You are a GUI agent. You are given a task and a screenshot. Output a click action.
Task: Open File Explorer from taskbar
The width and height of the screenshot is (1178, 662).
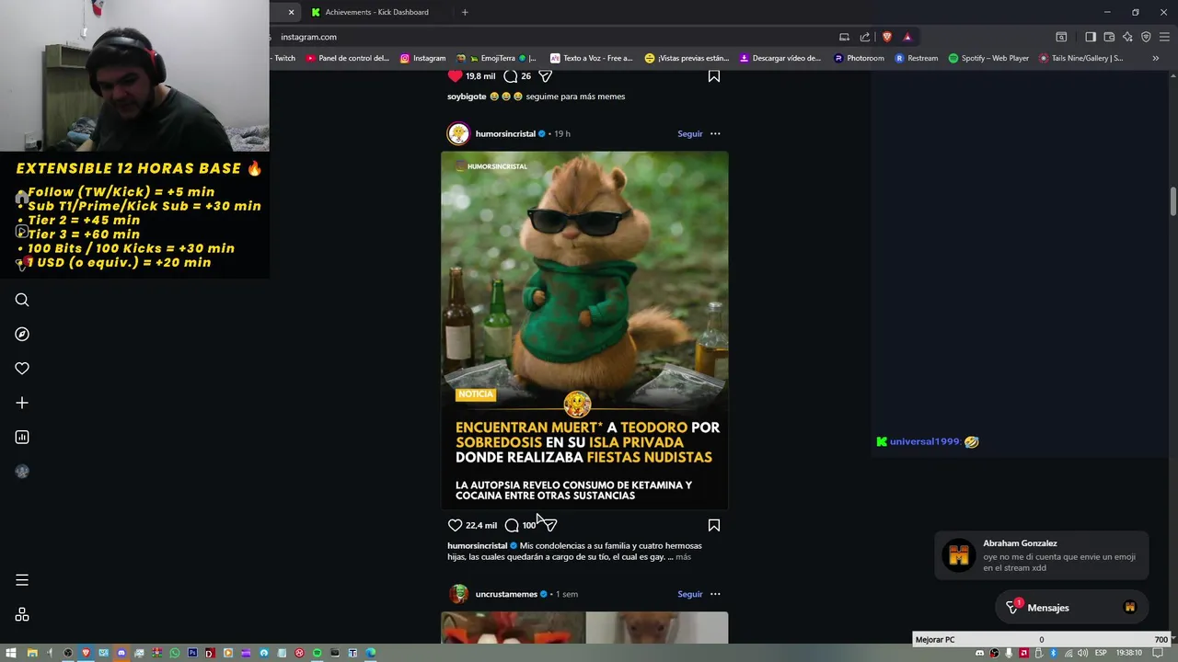click(x=31, y=653)
